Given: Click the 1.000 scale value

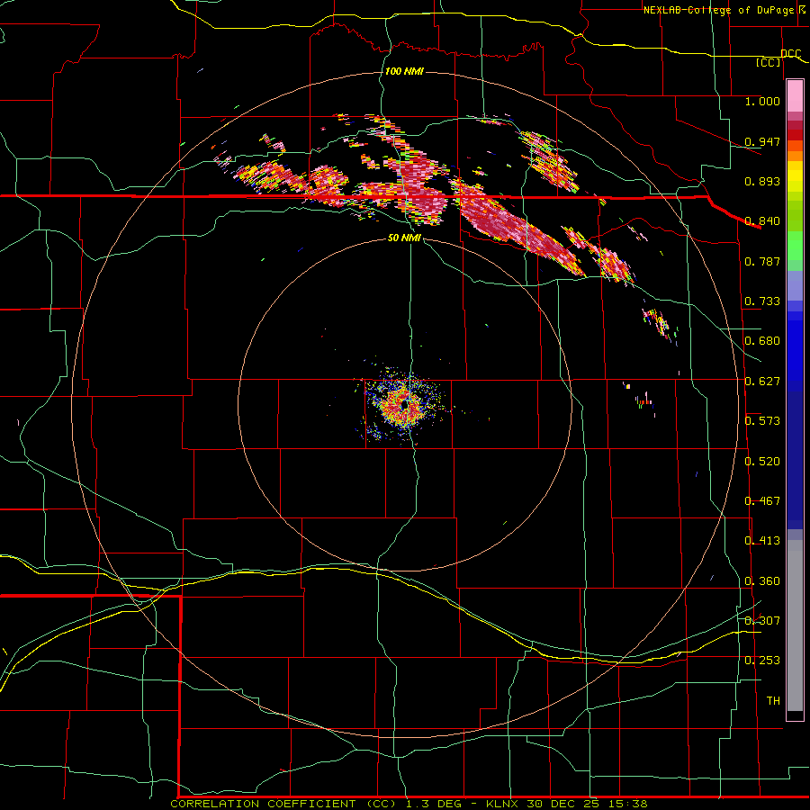Looking at the screenshot, I should 762,101.
